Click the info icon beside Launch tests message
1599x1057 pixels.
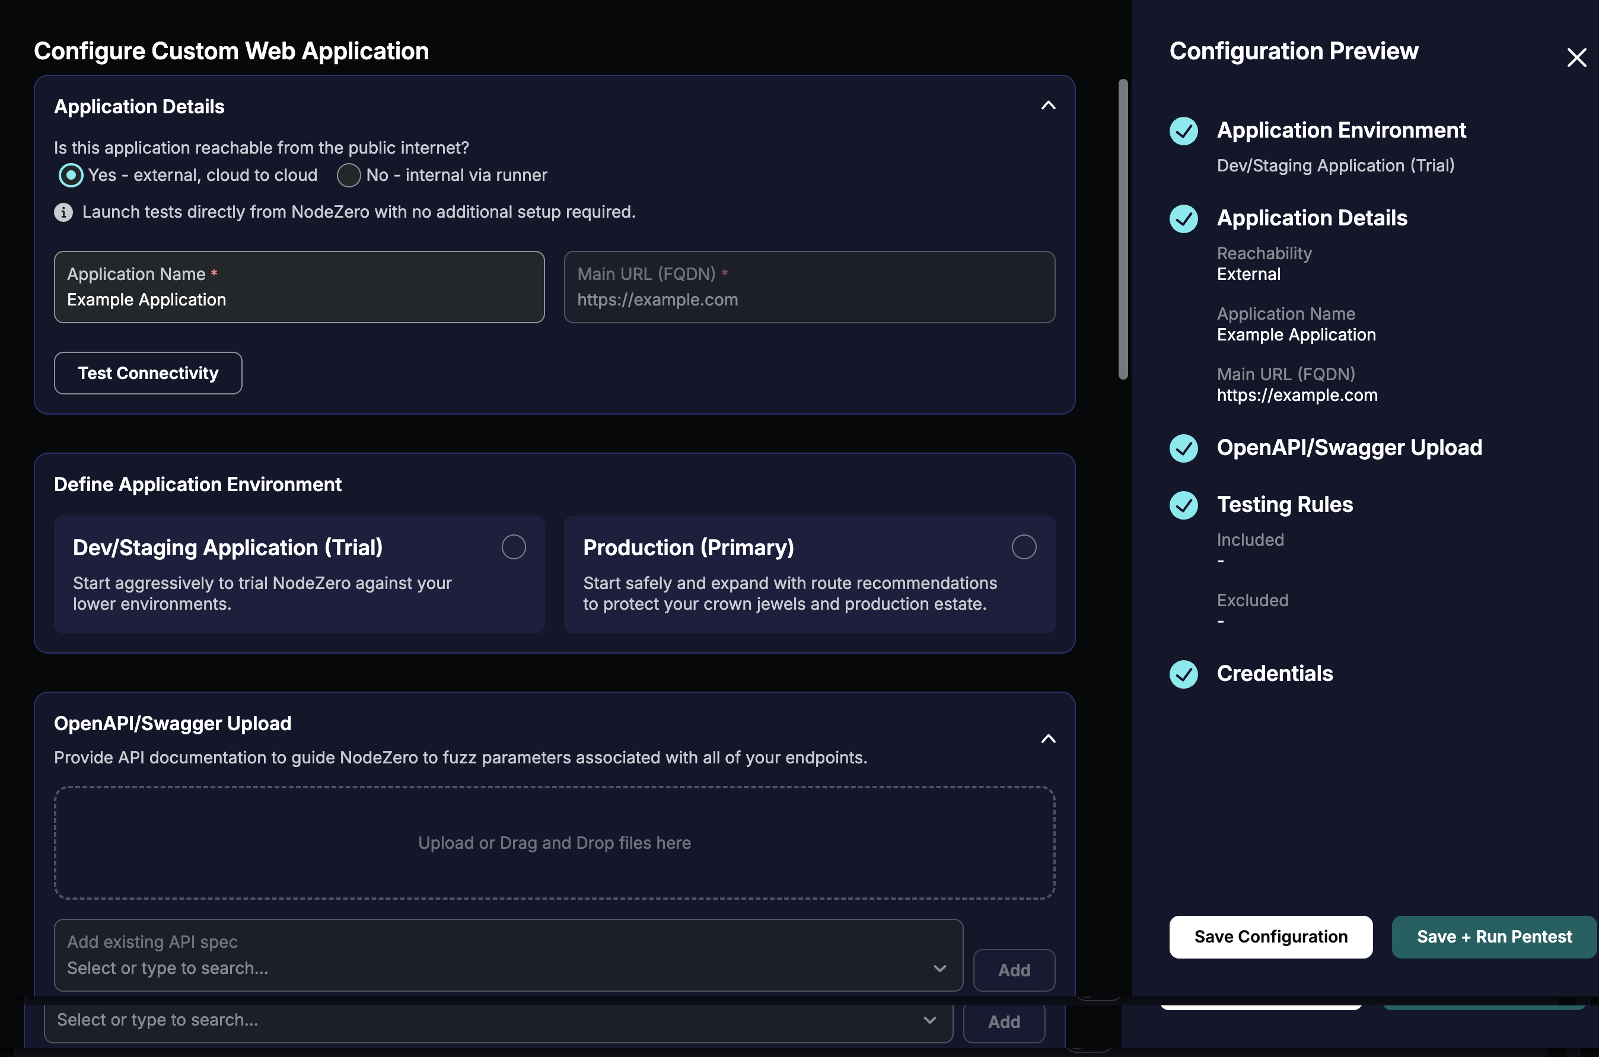63,212
